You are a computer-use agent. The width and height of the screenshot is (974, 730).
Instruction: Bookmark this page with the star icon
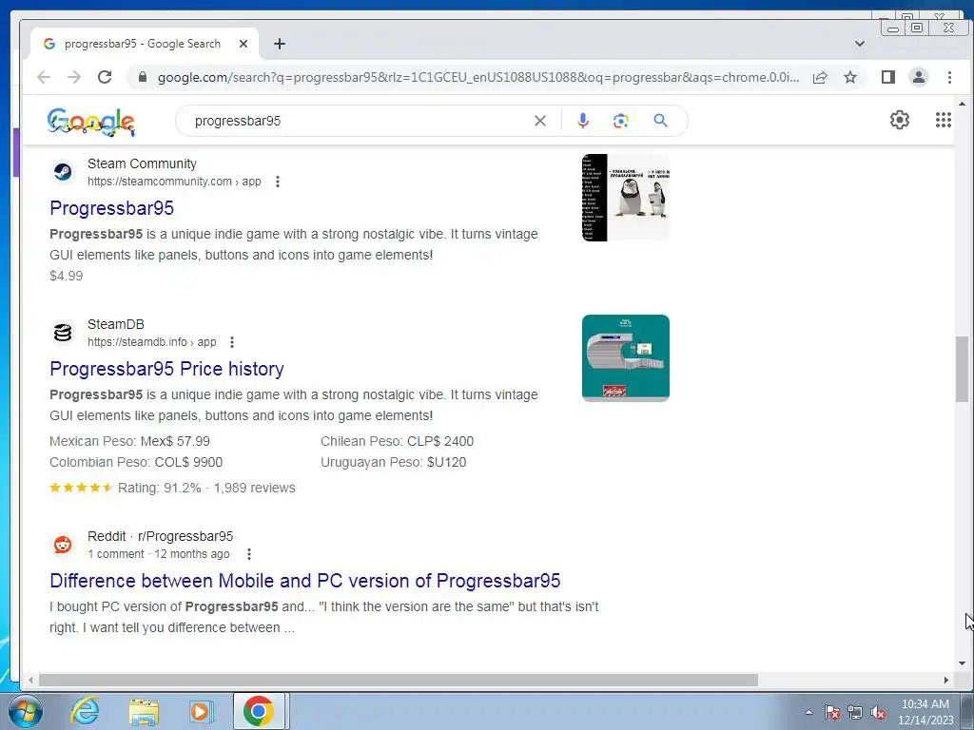click(x=850, y=77)
